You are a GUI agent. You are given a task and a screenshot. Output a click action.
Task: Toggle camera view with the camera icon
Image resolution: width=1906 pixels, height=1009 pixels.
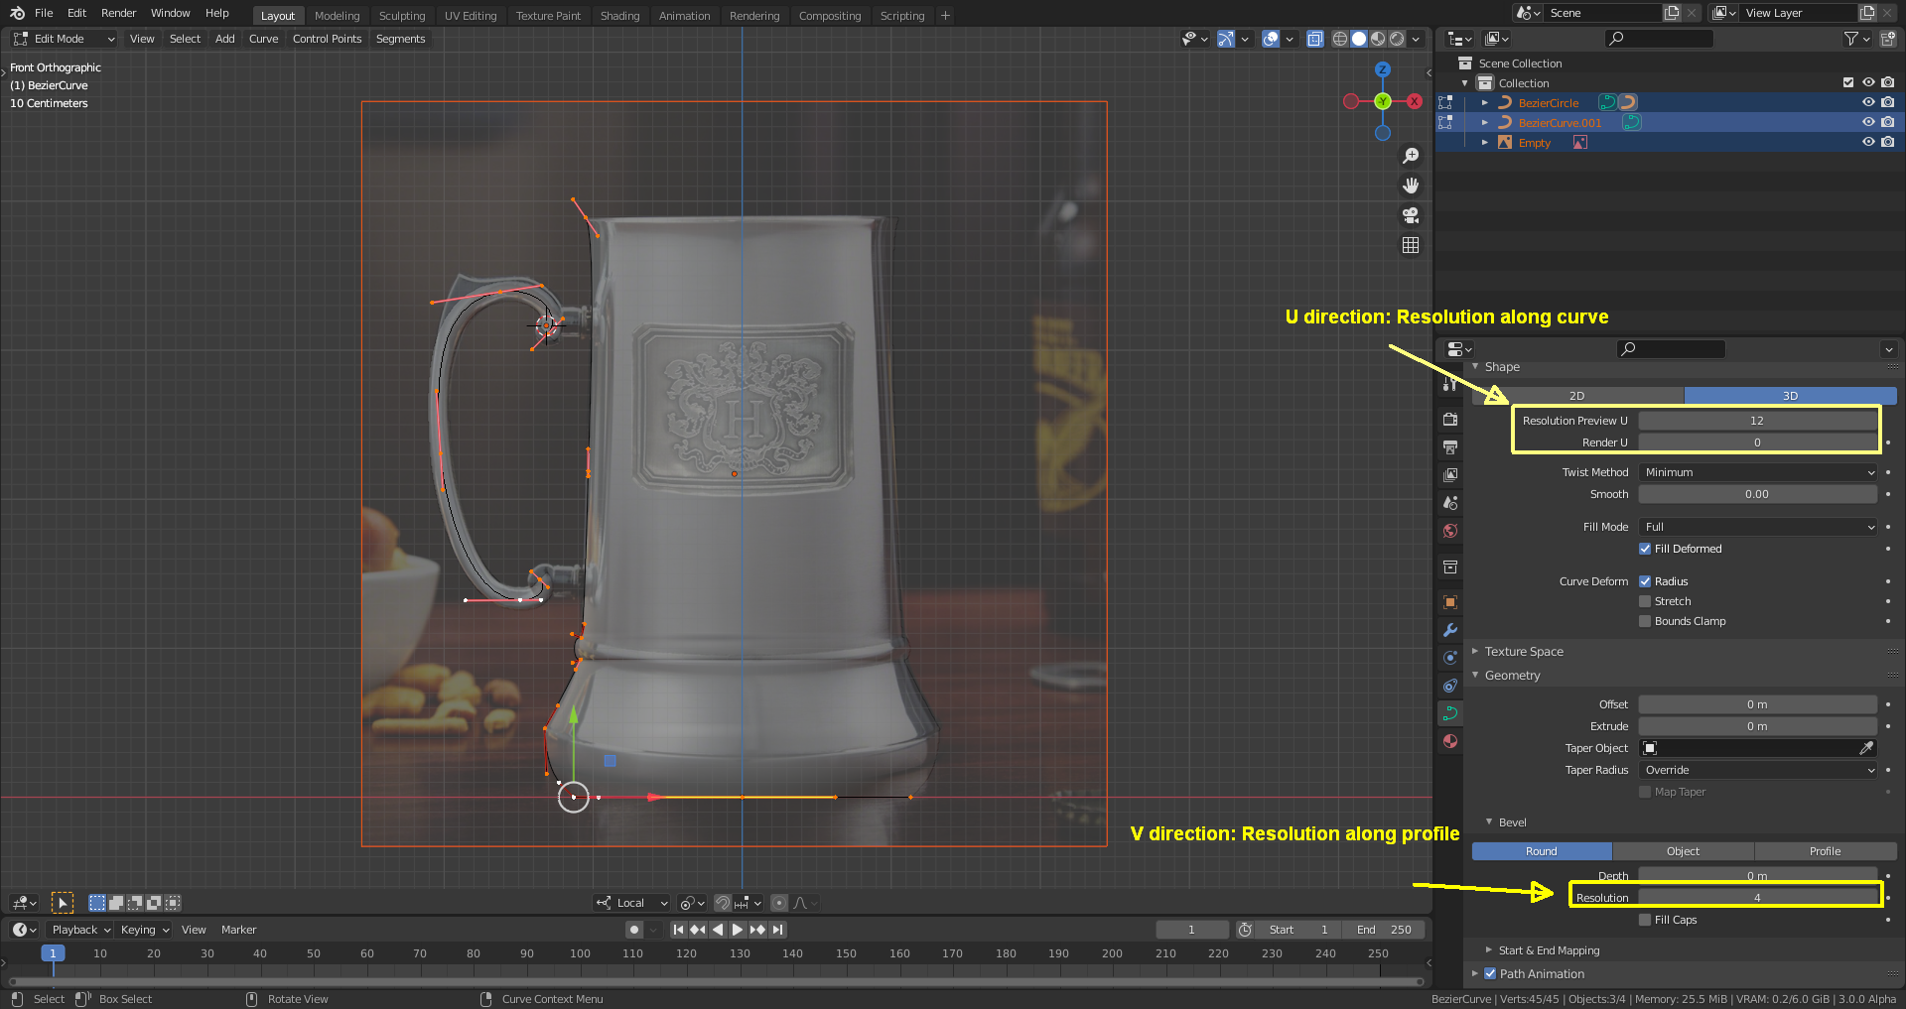[x=1411, y=215]
